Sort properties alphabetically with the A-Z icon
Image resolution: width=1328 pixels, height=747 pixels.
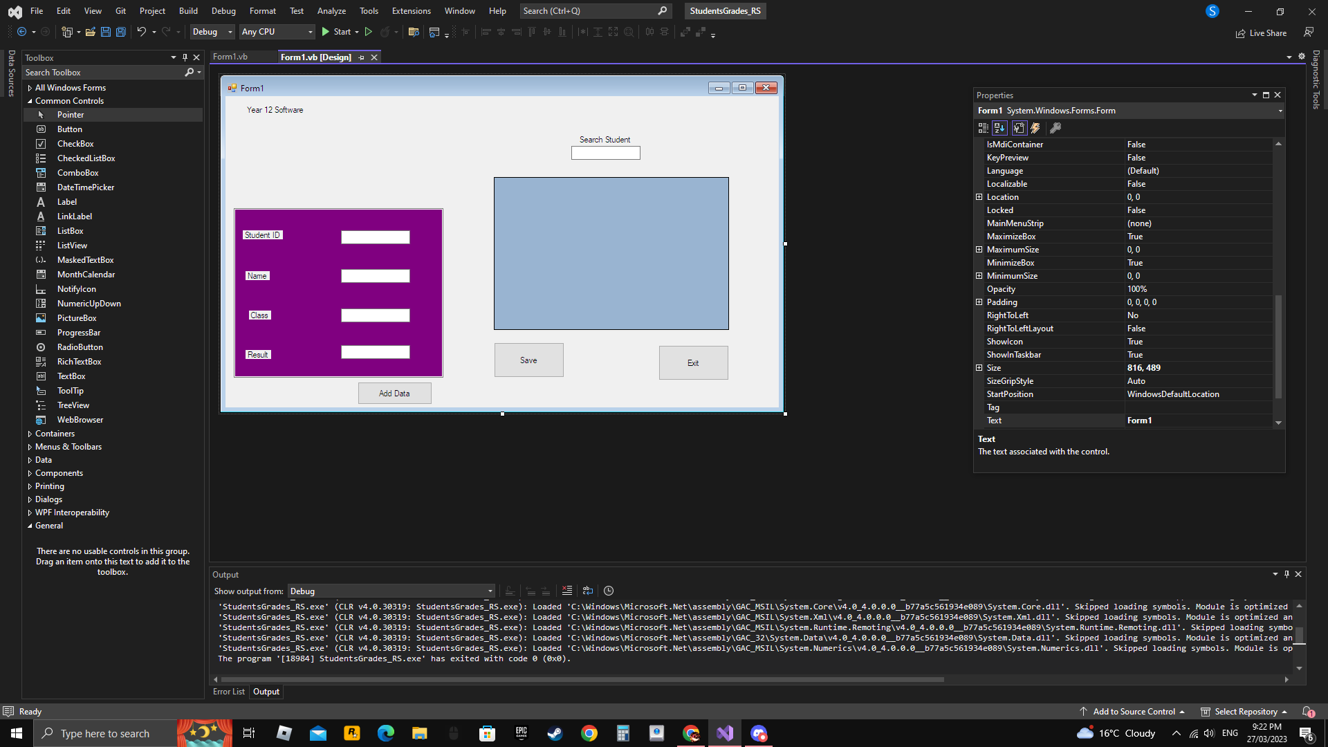(x=999, y=128)
